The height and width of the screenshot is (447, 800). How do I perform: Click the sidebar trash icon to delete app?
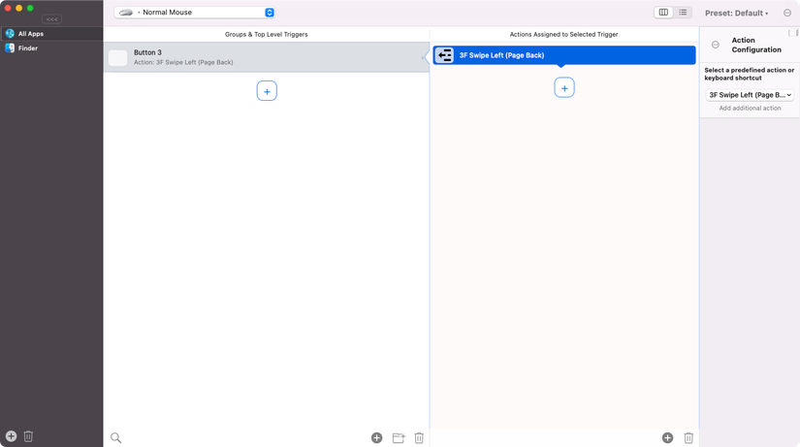(28, 436)
